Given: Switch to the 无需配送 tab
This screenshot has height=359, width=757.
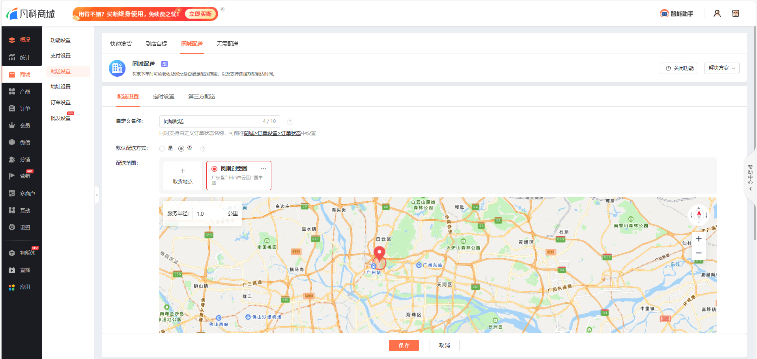Looking at the screenshot, I should [x=228, y=44].
